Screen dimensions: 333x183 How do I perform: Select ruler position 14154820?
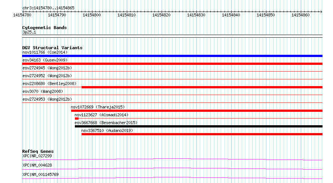pyautogui.click(x=161, y=15)
